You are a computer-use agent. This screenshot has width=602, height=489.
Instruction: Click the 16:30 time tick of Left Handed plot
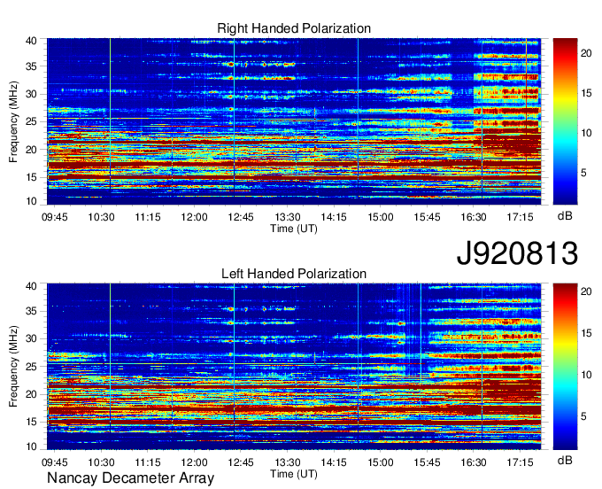(x=474, y=462)
